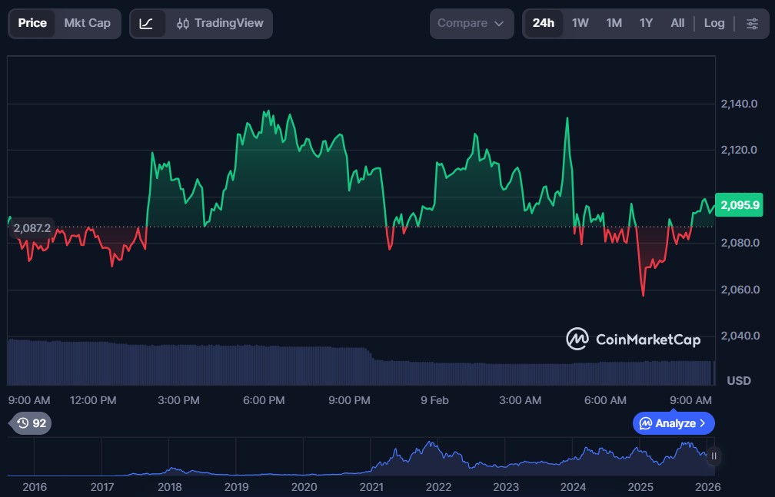
Task: Click 2021 on the history range slider
Action: (x=371, y=486)
